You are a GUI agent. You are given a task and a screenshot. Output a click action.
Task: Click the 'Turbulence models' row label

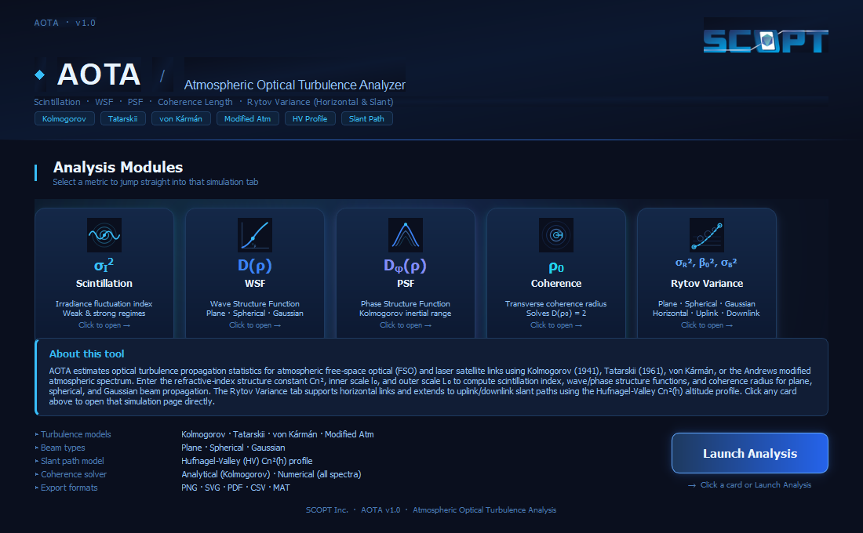pos(75,434)
